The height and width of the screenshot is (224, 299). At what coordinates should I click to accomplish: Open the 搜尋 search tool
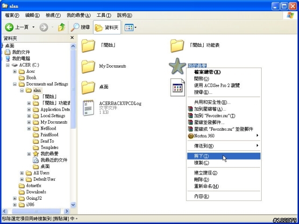[80, 27]
